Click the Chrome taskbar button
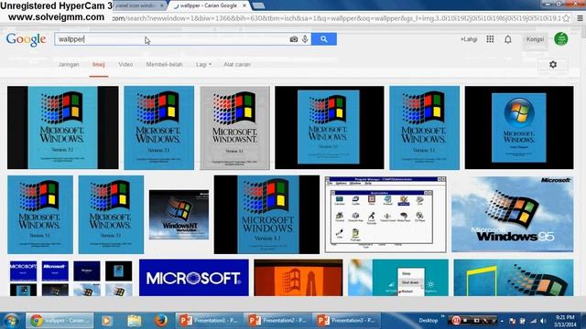 tap(60, 321)
